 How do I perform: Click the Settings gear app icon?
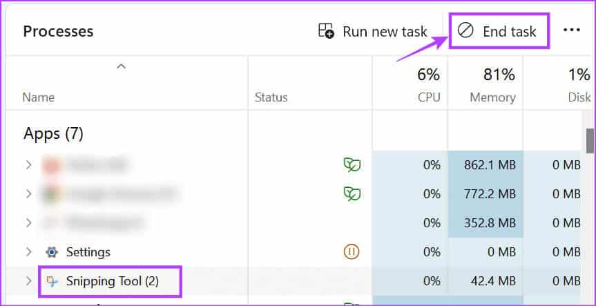(51, 252)
